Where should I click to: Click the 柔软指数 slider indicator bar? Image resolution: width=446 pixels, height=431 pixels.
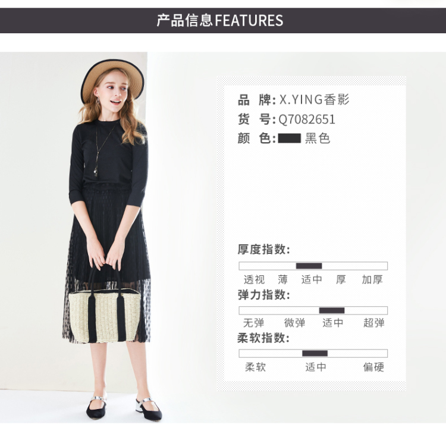(x=315, y=353)
